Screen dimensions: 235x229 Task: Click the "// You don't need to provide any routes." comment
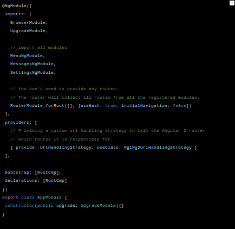pyautogui.click(x=64, y=89)
